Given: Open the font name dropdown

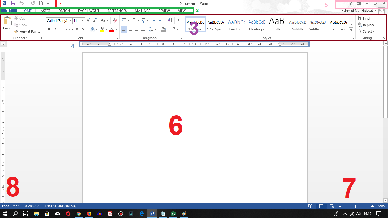Looking at the screenshot, I should click(x=71, y=21).
